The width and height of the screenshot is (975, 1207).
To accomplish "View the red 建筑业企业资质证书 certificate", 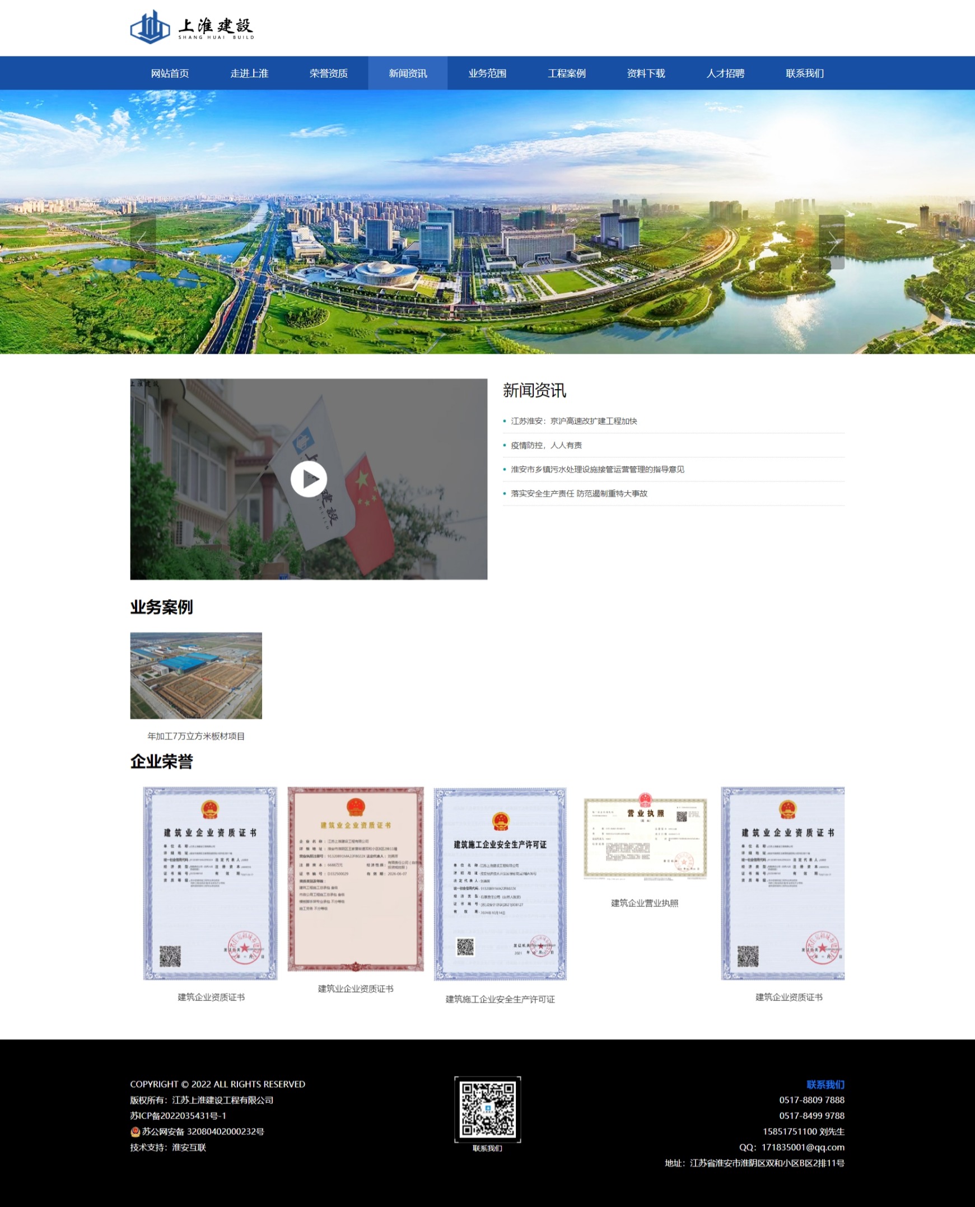I will pyautogui.click(x=356, y=878).
